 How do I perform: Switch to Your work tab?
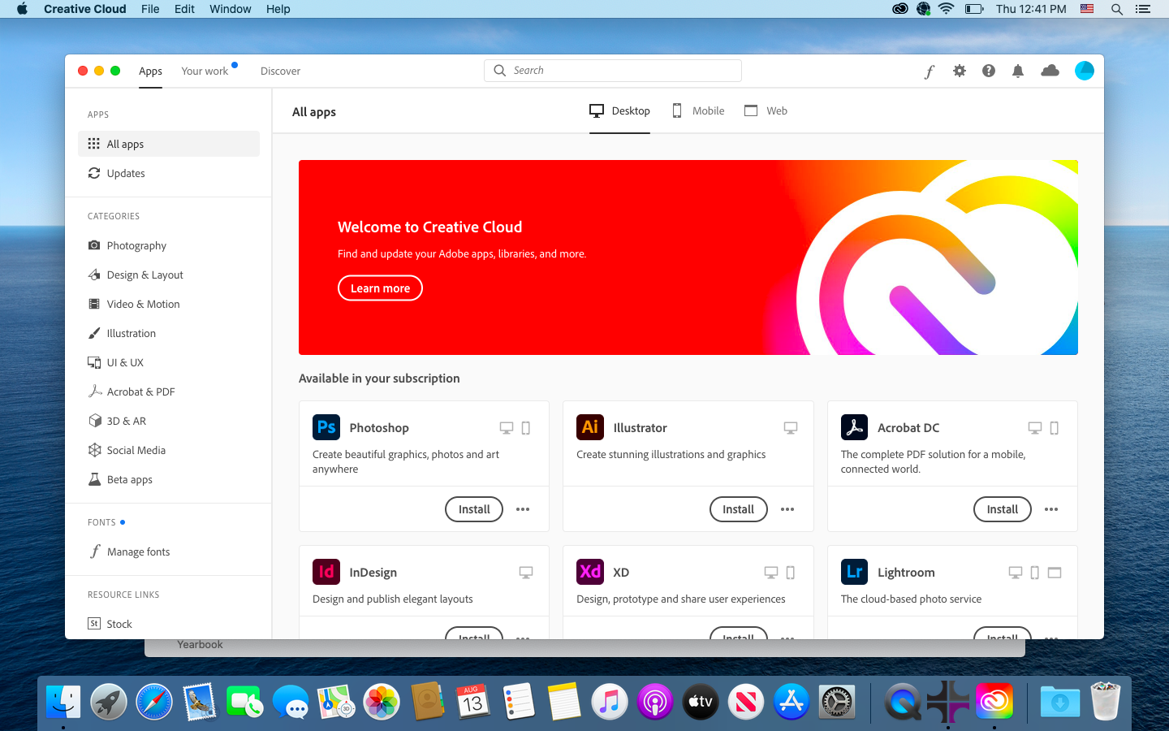(x=205, y=71)
